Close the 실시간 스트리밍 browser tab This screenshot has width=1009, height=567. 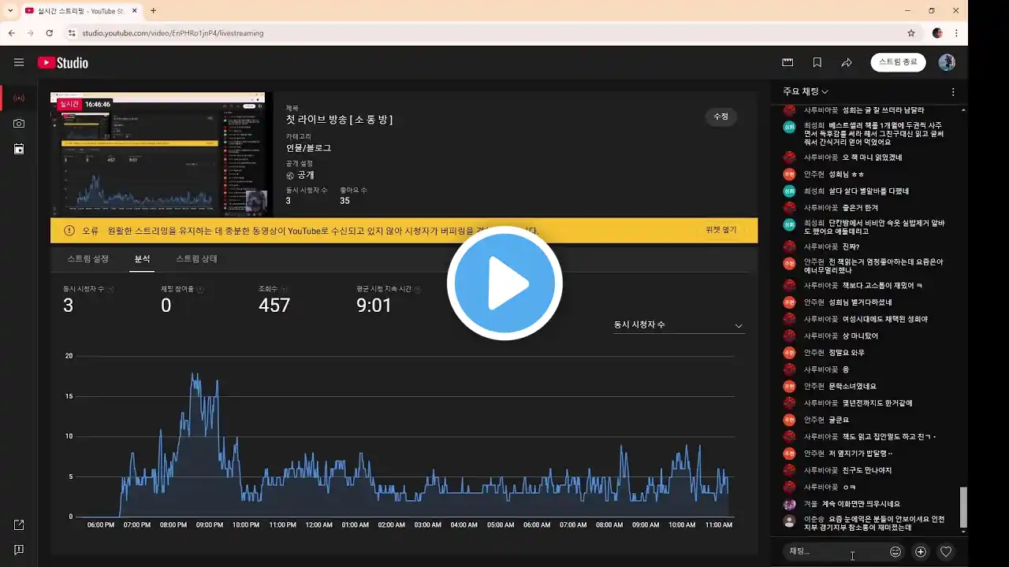click(134, 11)
